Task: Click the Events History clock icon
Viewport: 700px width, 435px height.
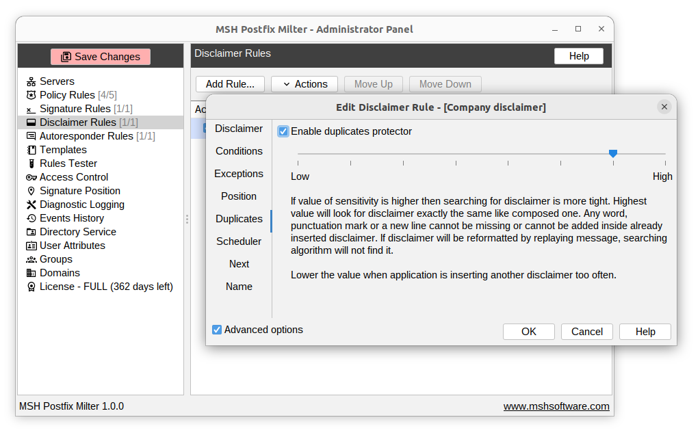Action: click(x=31, y=218)
